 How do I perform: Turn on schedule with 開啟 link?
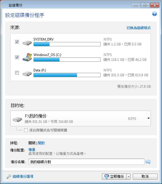[41, 143]
